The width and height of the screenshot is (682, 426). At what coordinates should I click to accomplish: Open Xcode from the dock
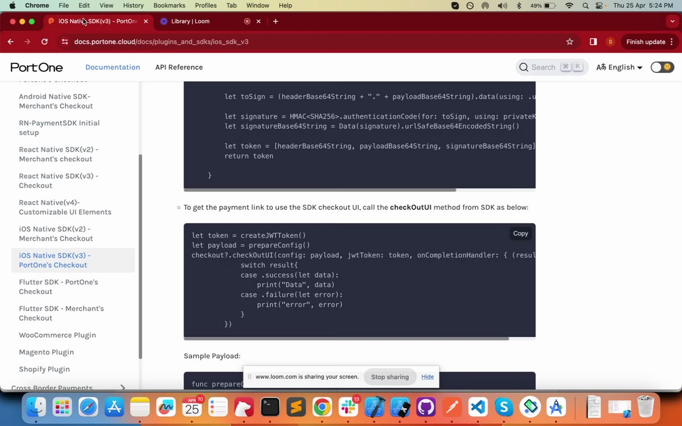375,408
